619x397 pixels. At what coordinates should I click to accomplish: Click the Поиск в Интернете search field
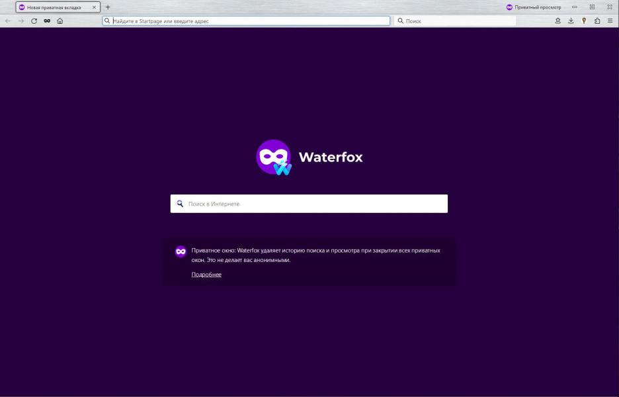click(x=309, y=204)
